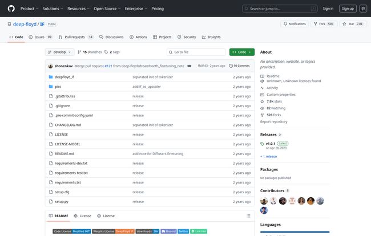
Task: Click Report repository link
Action: [x=274, y=122]
